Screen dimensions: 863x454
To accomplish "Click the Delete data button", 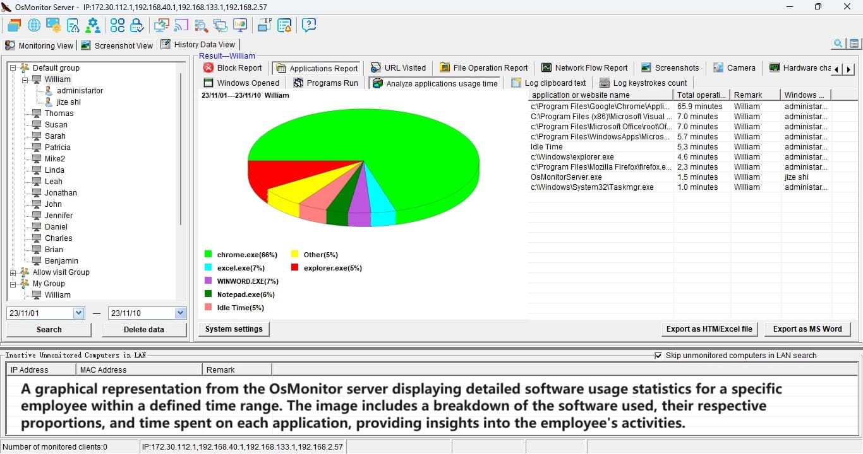I will (144, 329).
